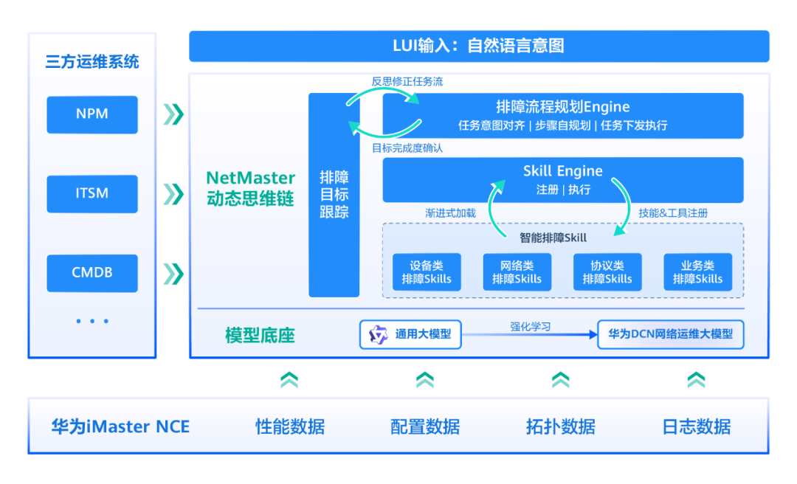Click the 性能数据 text
Screen dimensions: 797x484
tap(290, 426)
